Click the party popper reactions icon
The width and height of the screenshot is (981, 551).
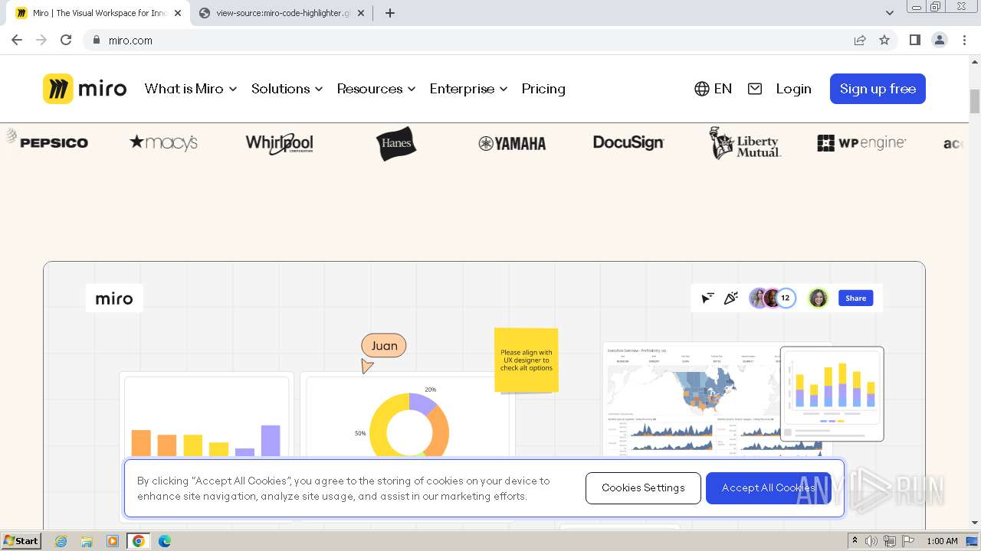click(731, 298)
